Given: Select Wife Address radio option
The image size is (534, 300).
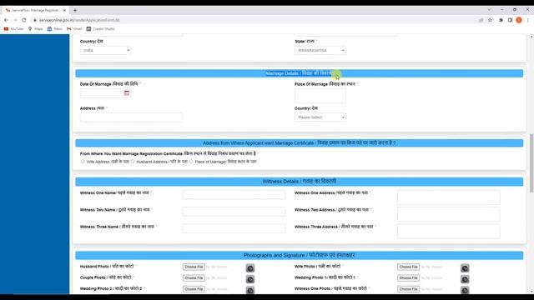Looking at the screenshot, I should click(x=83, y=162).
